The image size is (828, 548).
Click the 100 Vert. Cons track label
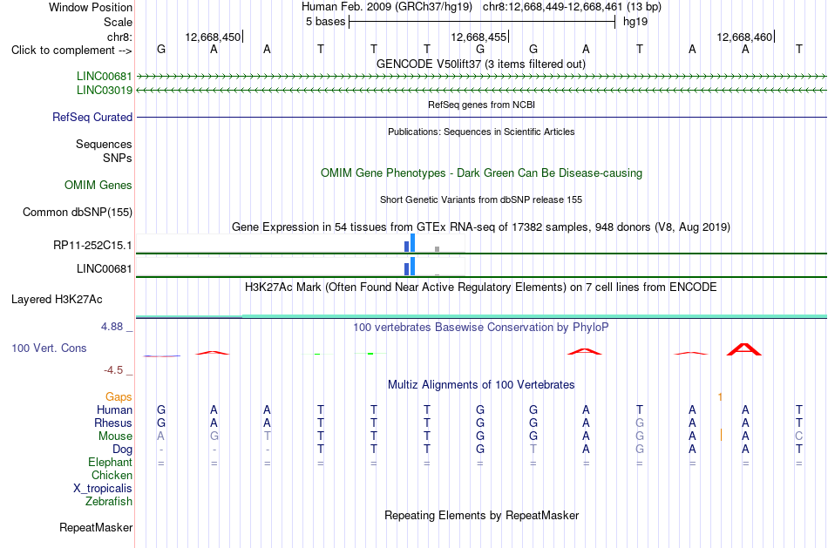coord(49,348)
